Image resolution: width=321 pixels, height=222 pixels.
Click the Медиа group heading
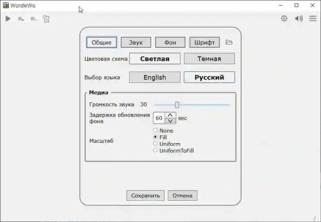pyautogui.click(x=98, y=92)
